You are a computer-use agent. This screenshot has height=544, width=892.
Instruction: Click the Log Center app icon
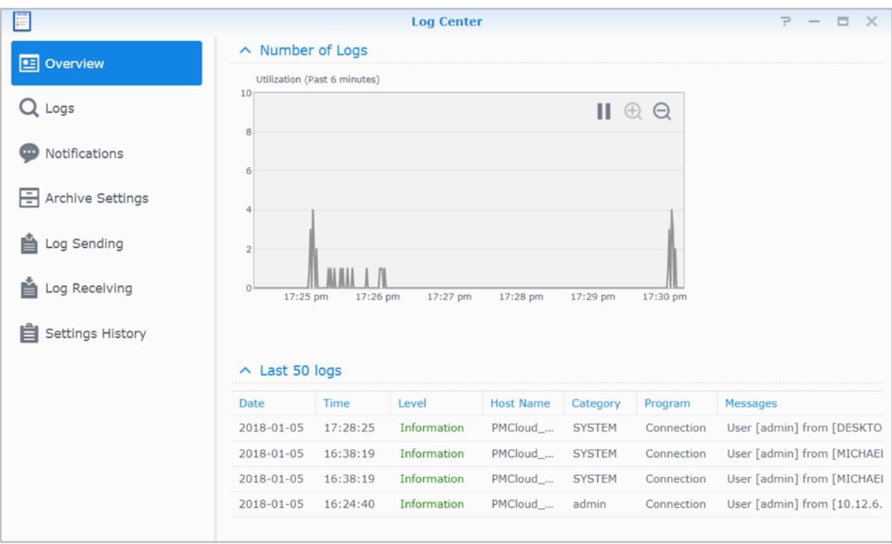click(21, 21)
